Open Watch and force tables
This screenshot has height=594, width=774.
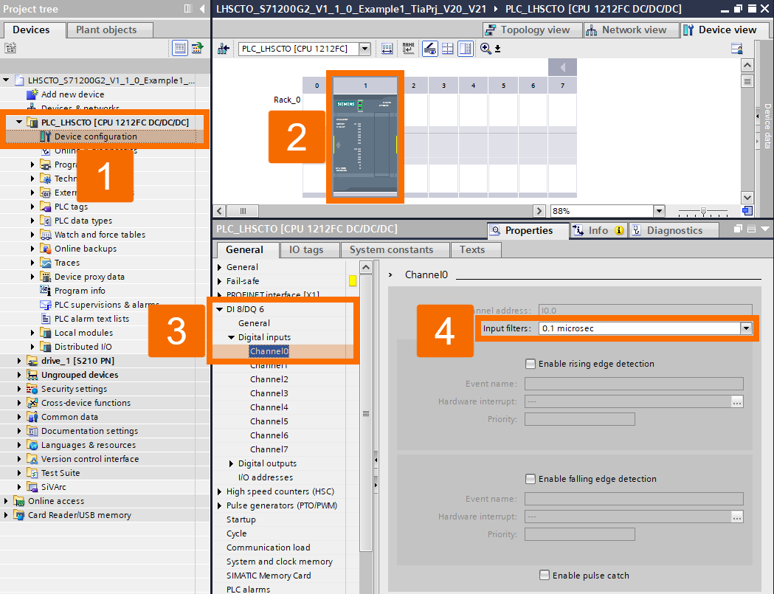(x=100, y=235)
